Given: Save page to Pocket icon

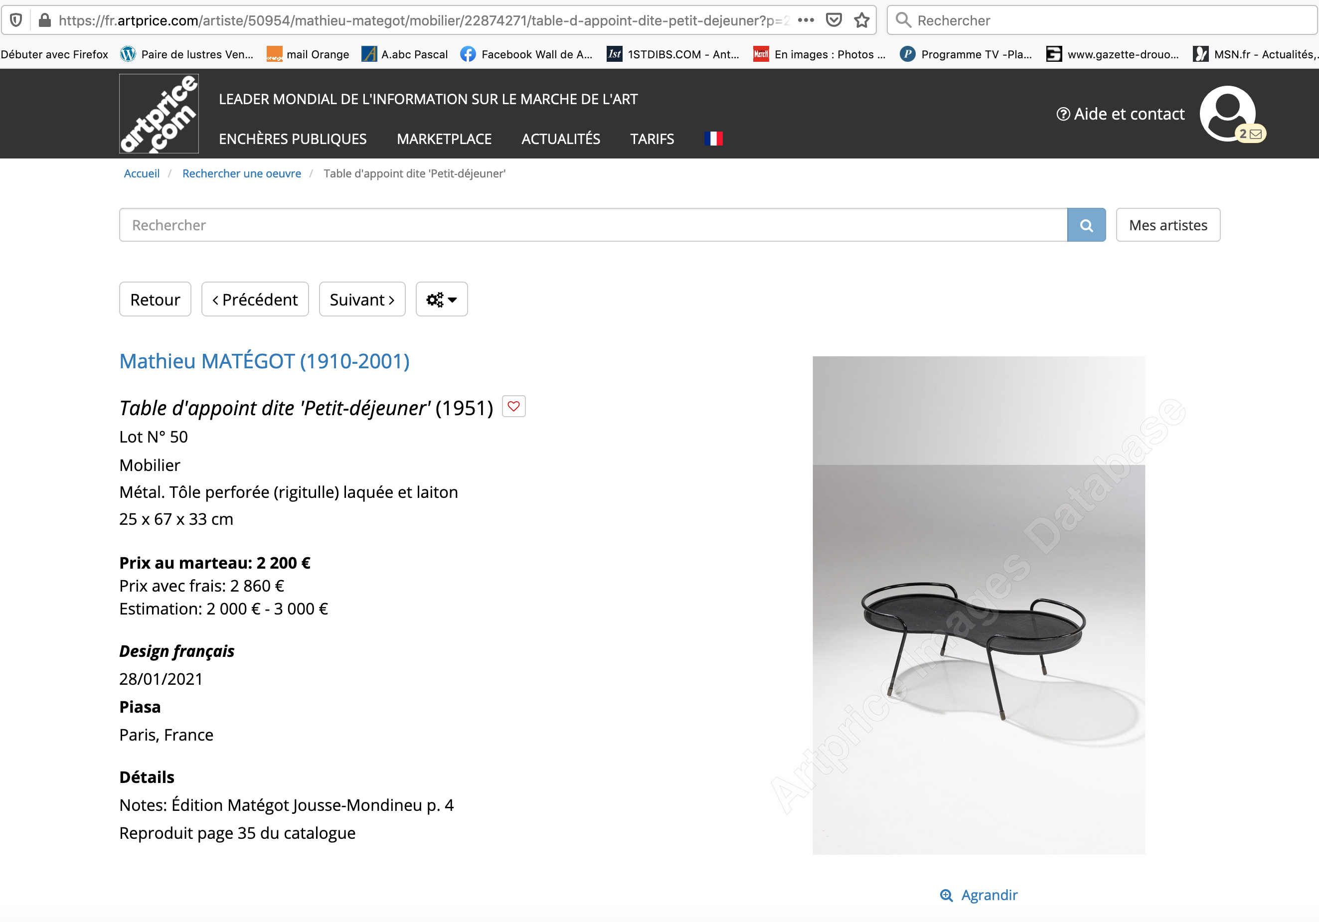Looking at the screenshot, I should (x=833, y=20).
